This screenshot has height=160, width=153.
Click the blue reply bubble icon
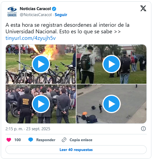[x=31, y=140]
